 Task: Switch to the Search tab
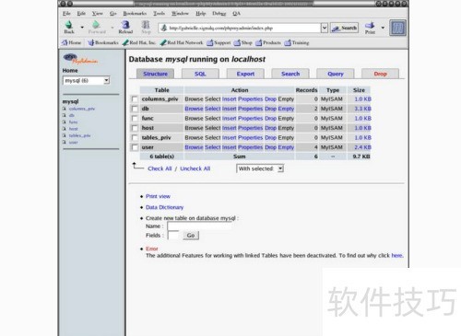coord(290,74)
